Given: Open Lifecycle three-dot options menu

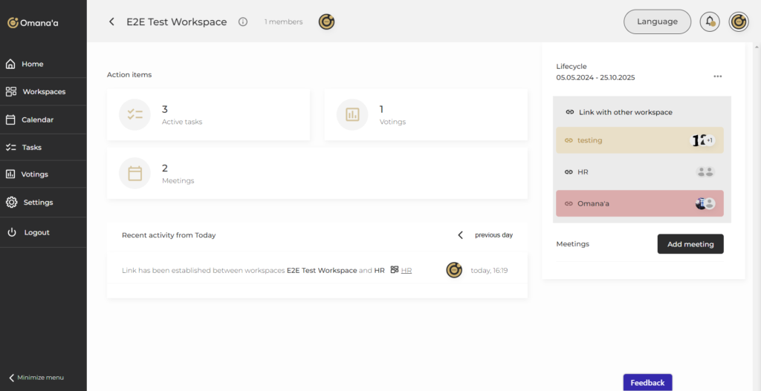Looking at the screenshot, I should pos(717,76).
